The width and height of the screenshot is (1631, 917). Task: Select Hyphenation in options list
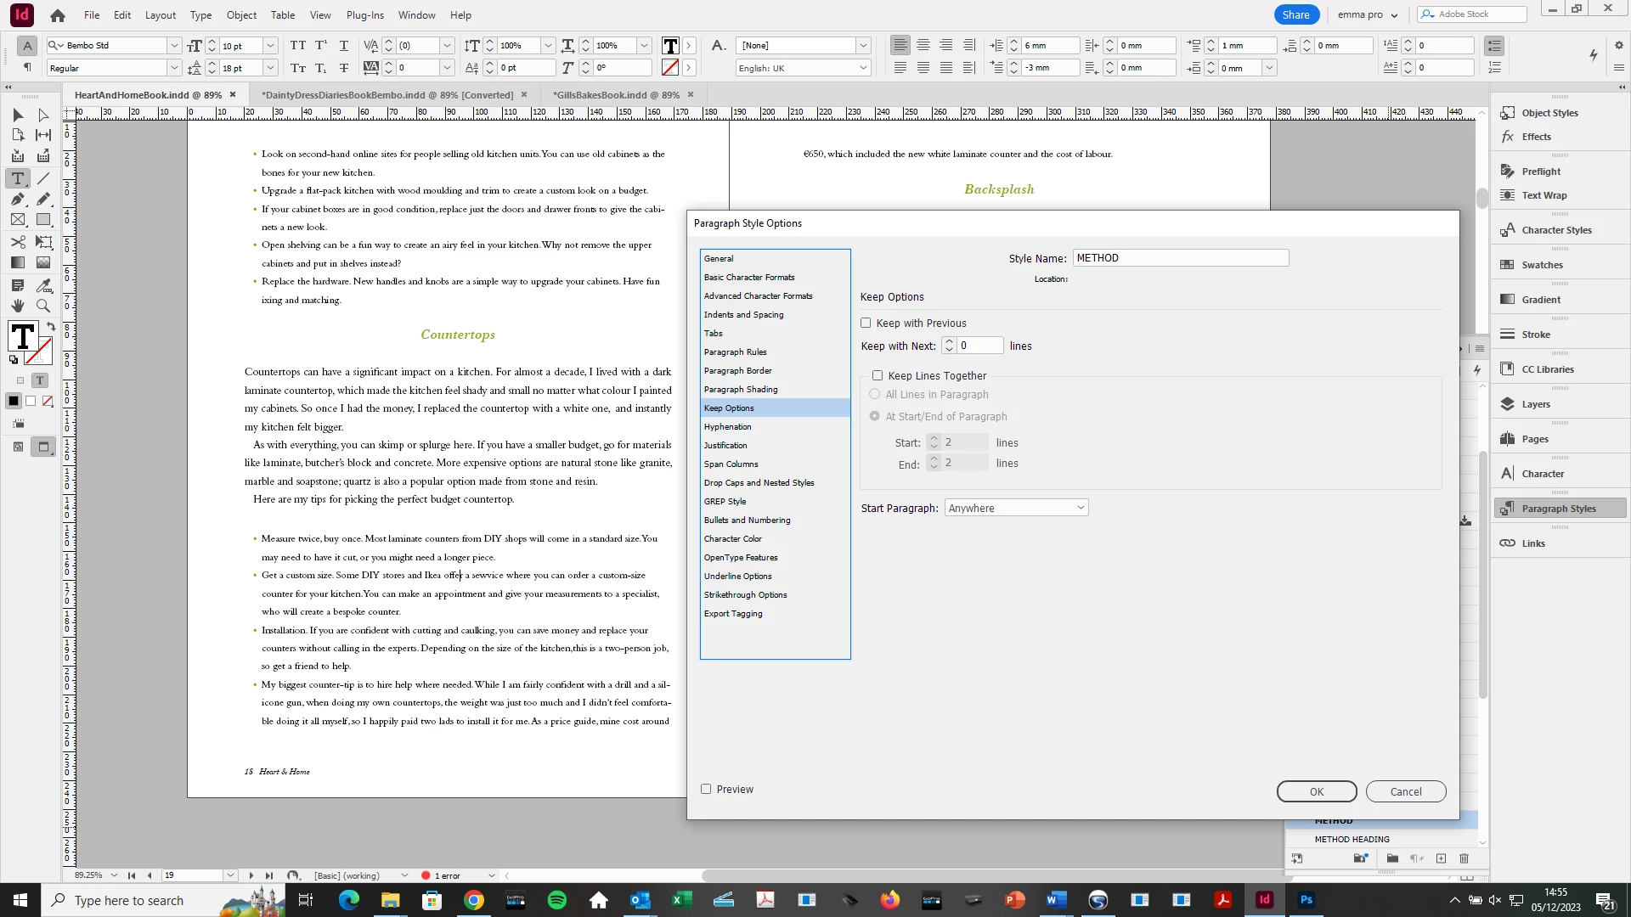point(727,427)
